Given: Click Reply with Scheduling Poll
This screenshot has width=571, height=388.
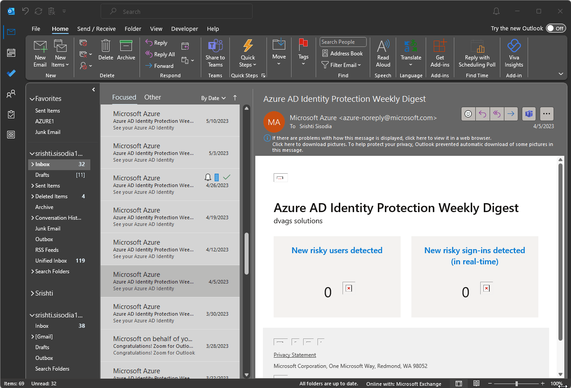Looking at the screenshot, I should click(x=477, y=53).
